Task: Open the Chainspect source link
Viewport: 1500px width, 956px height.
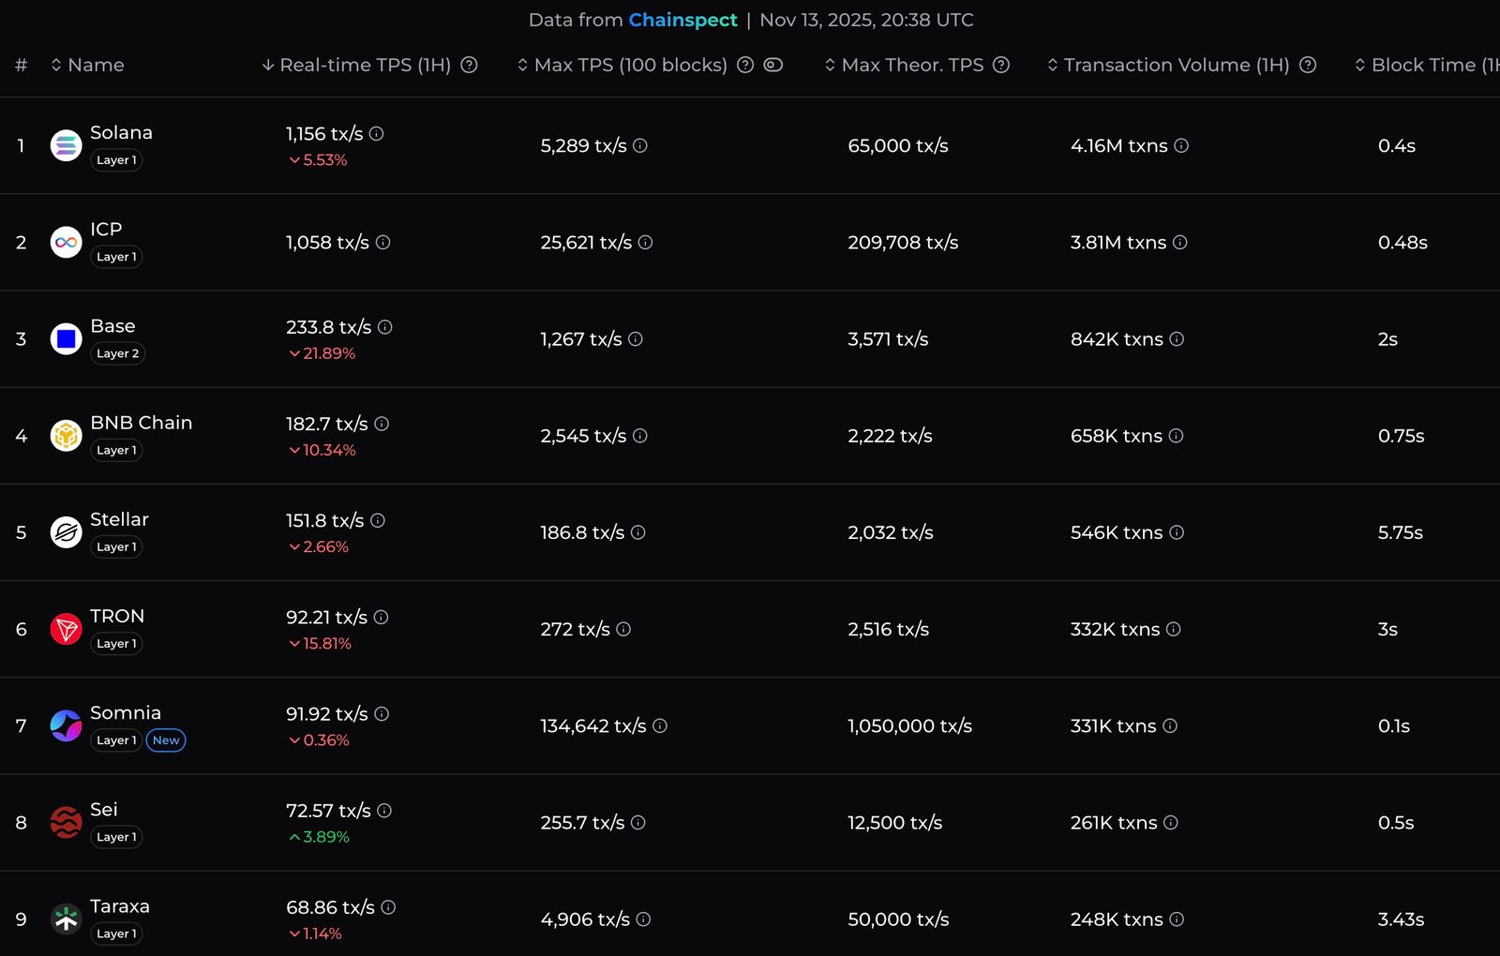Action: [x=682, y=20]
